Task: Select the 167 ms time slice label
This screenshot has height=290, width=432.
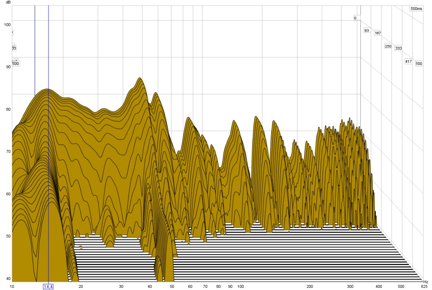Action: [x=378, y=33]
